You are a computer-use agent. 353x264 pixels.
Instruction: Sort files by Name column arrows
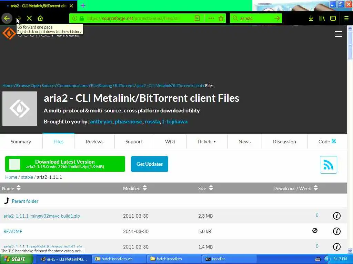coord(19,188)
